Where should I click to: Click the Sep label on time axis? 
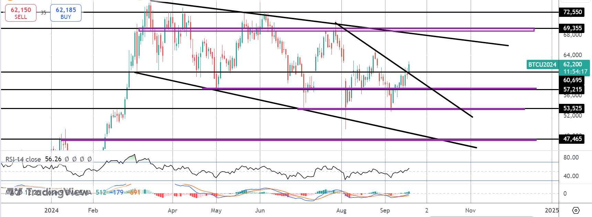coord(385,210)
